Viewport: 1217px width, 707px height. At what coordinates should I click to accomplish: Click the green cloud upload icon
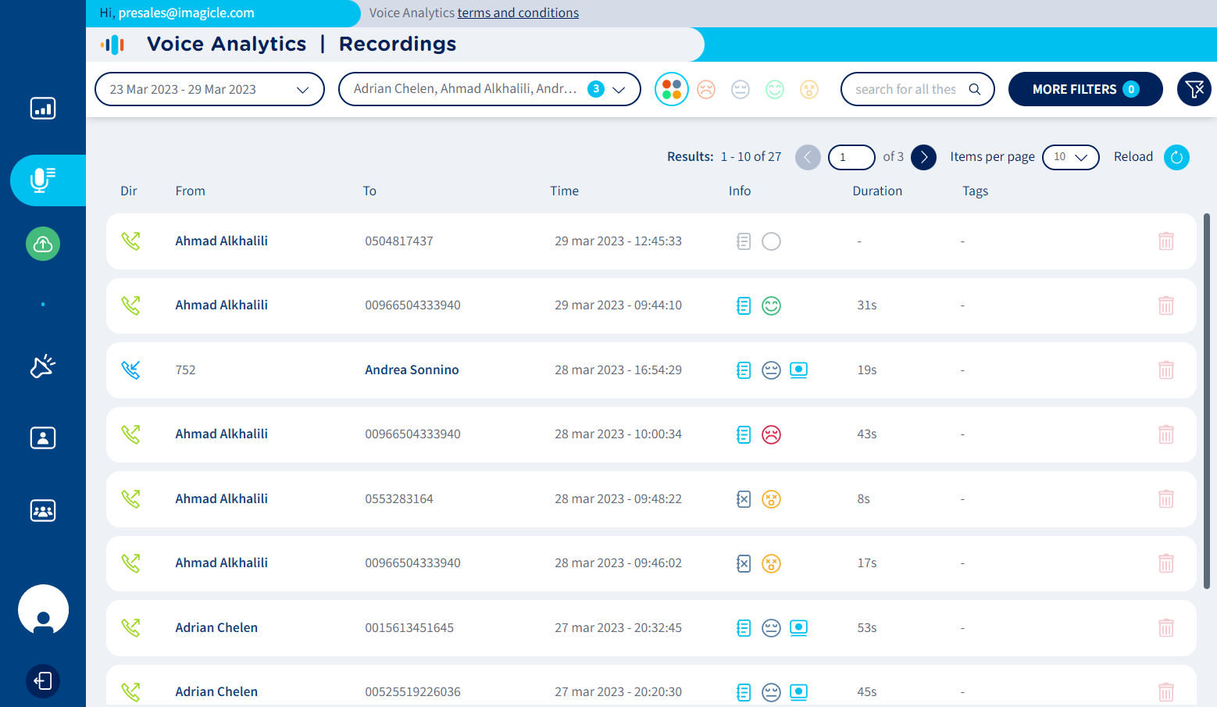pyautogui.click(x=43, y=245)
